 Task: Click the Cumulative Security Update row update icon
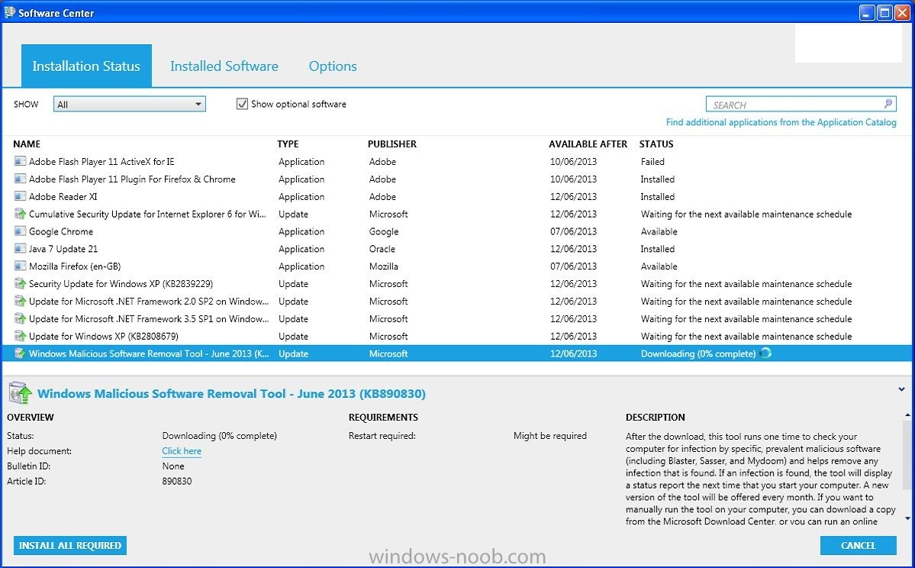coord(20,214)
